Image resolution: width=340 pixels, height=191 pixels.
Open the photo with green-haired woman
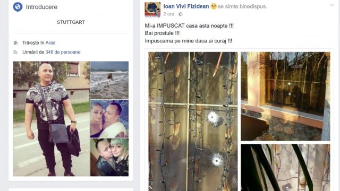point(109,157)
